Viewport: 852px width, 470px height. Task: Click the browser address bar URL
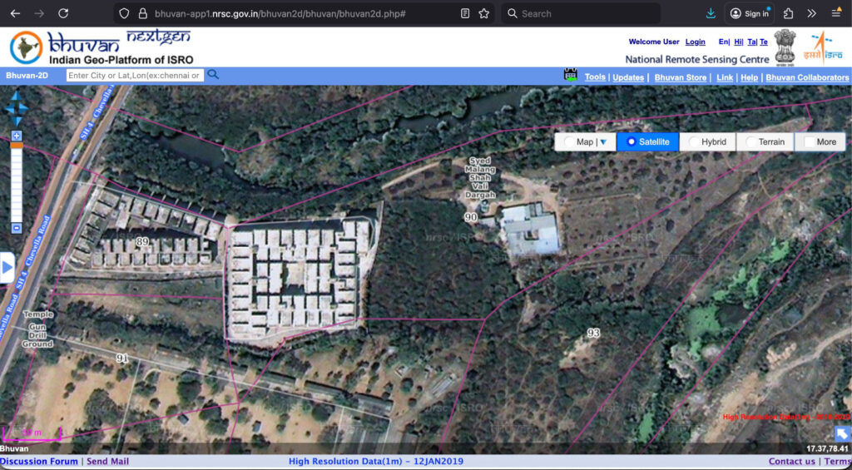coord(280,13)
